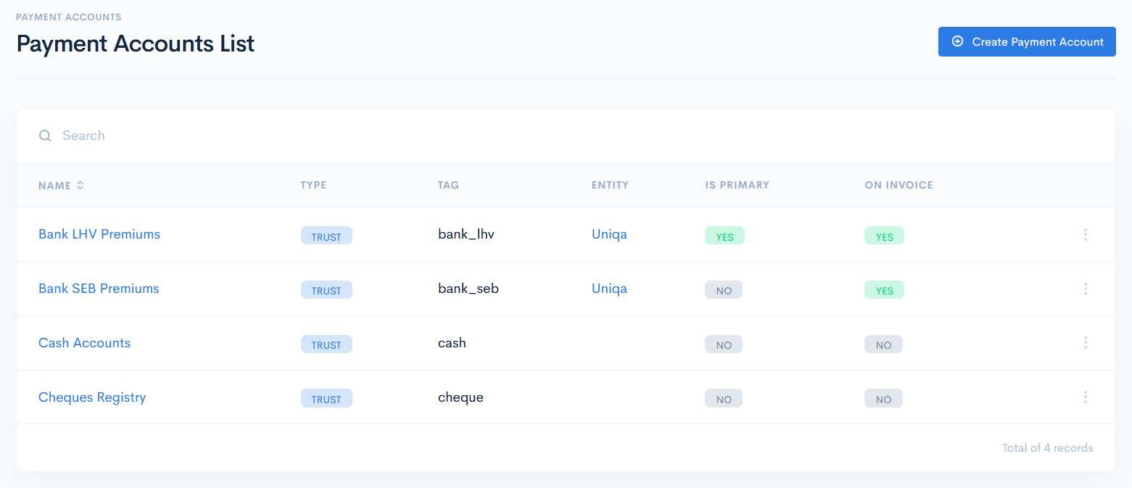Open the actions menu for Cash Accounts row
Screen dimensions: 1132x488
(1086, 342)
